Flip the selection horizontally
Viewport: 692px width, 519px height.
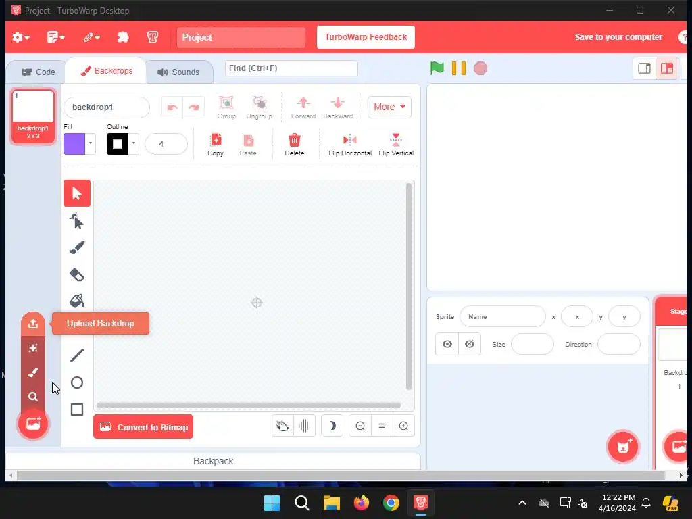(350, 145)
